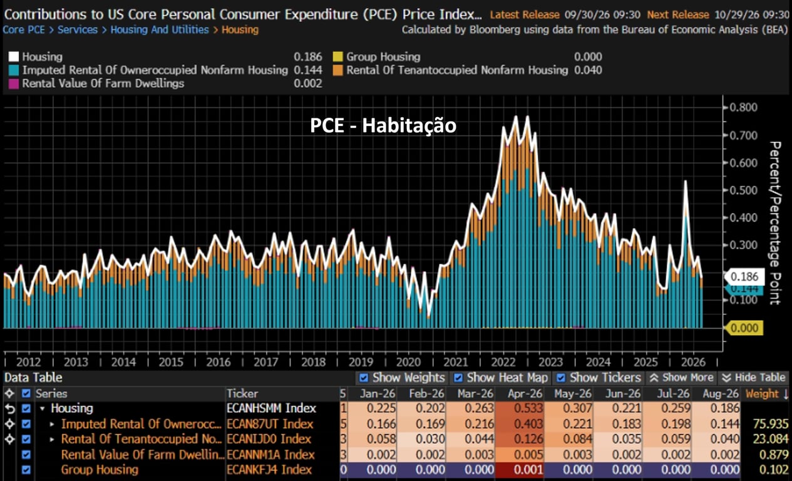Click the Series column header
792x481 pixels.
tap(51, 394)
